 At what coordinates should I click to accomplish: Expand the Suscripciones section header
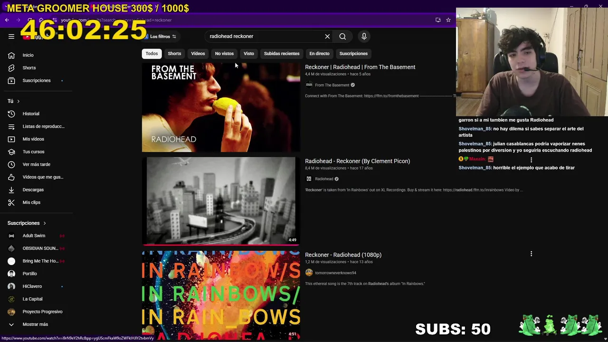point(27,223)
